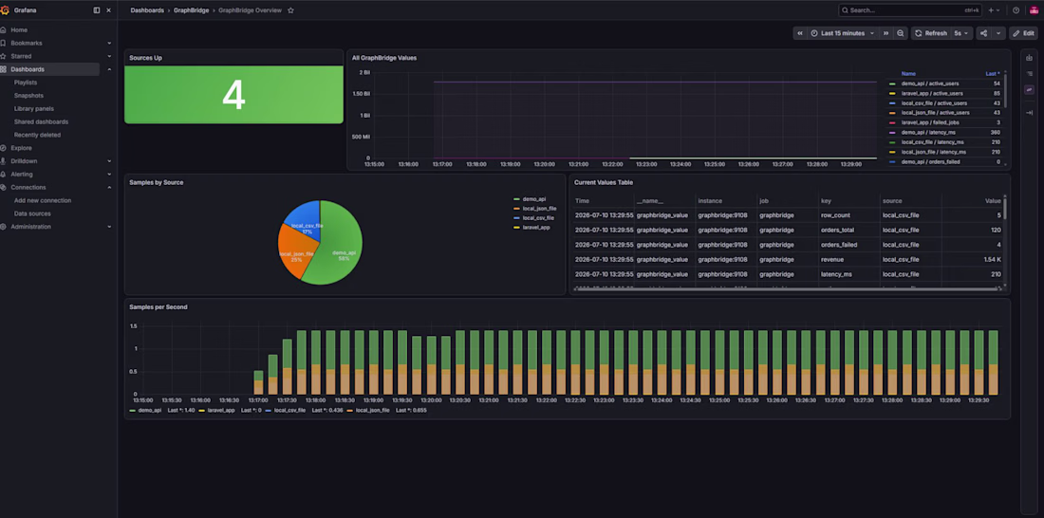The image size is (1044, 518).
Task: Toggle local_csv_file / active_users legend series
Action: (934, 103)
